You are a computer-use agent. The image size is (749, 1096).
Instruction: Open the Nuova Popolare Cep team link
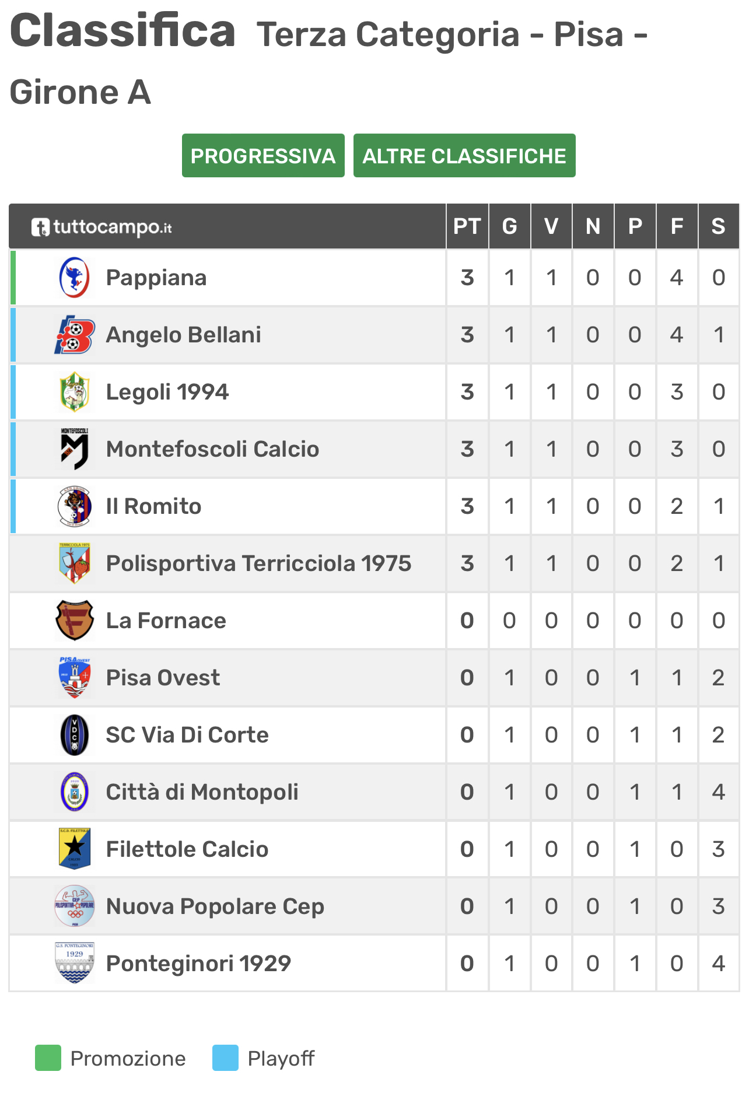click(215, 906)
